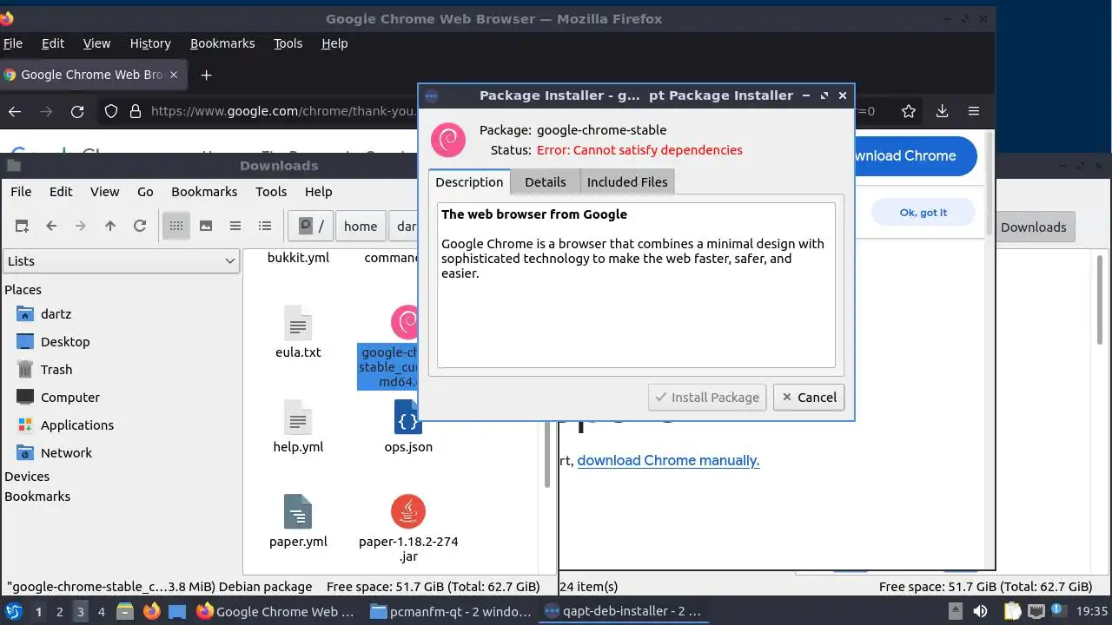Viewport: 1112px width, 625px height.
Task: Open file manager Edit menu
Action: coord(61,192)
